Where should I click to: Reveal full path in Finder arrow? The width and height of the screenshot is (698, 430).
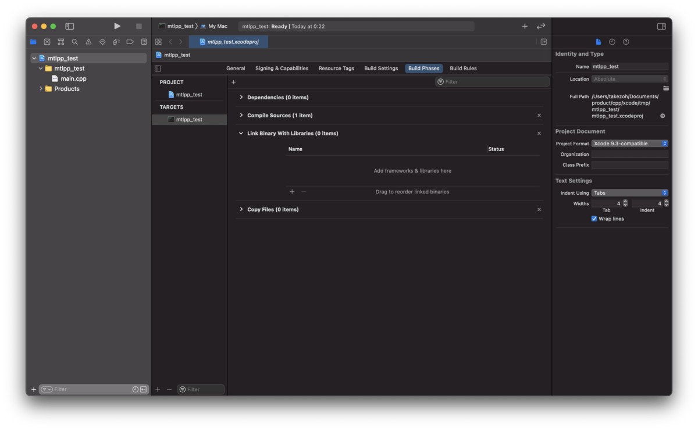[x=663, y=116]
